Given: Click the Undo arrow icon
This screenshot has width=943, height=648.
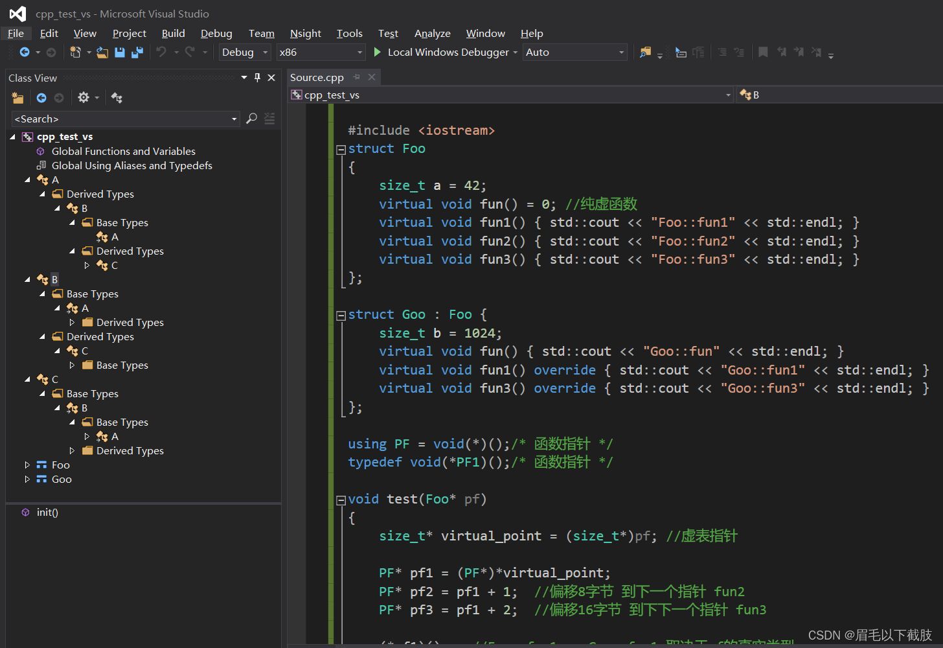Looking at the screenshot, I should tap(161, 52).
